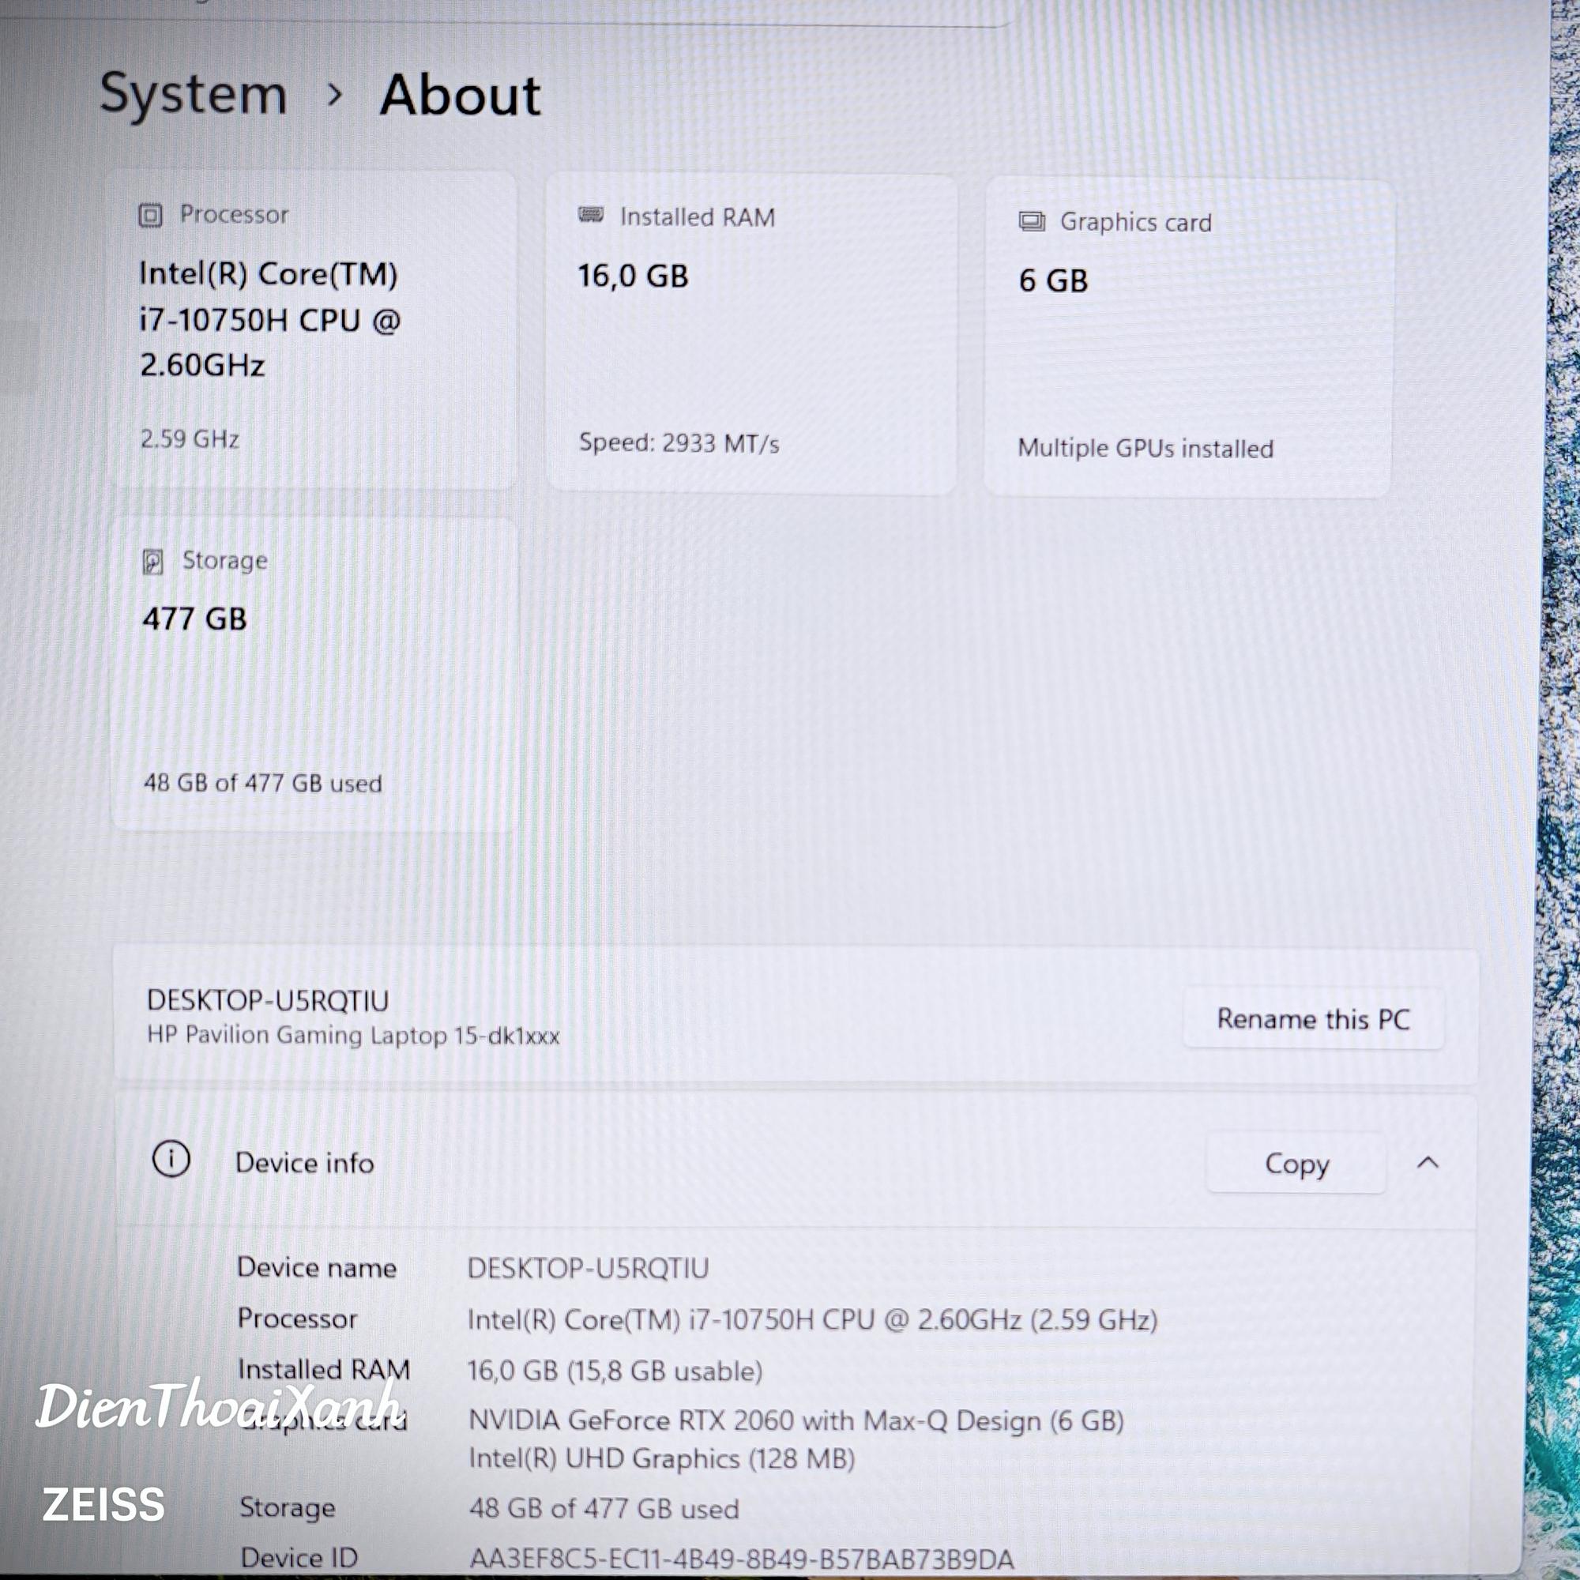1580x1580 pixels.
Task: Click the 'Device name' row label
Action: (317, 1268)
